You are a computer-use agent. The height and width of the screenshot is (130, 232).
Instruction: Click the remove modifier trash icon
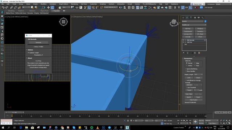(x=195, y=53)
